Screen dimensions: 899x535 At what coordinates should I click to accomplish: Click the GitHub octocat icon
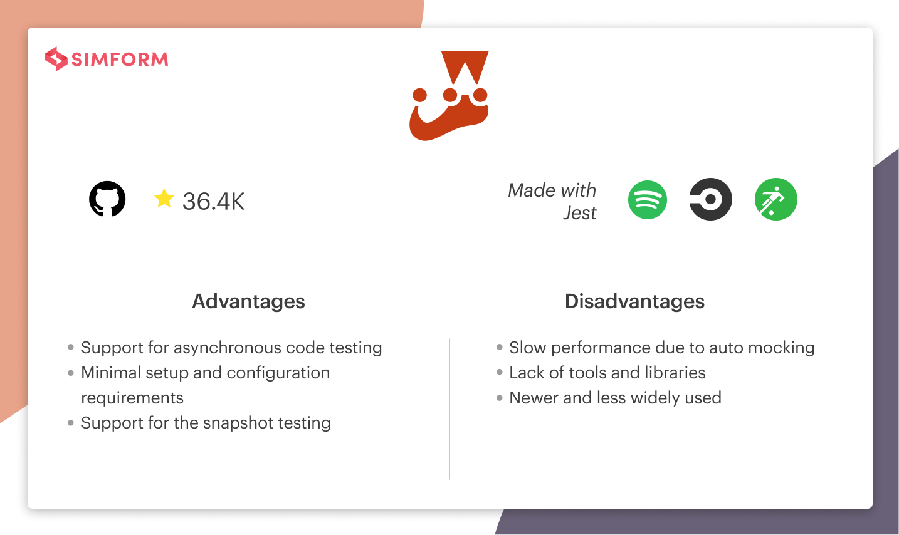(x=107, y=199)
